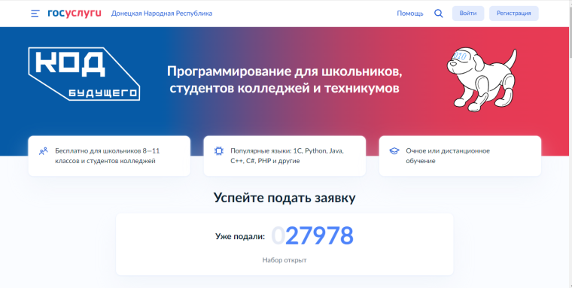Viewport: 572px width, 288px height.
Task: Click the Госуслуги logo
Action: (75, 13)
